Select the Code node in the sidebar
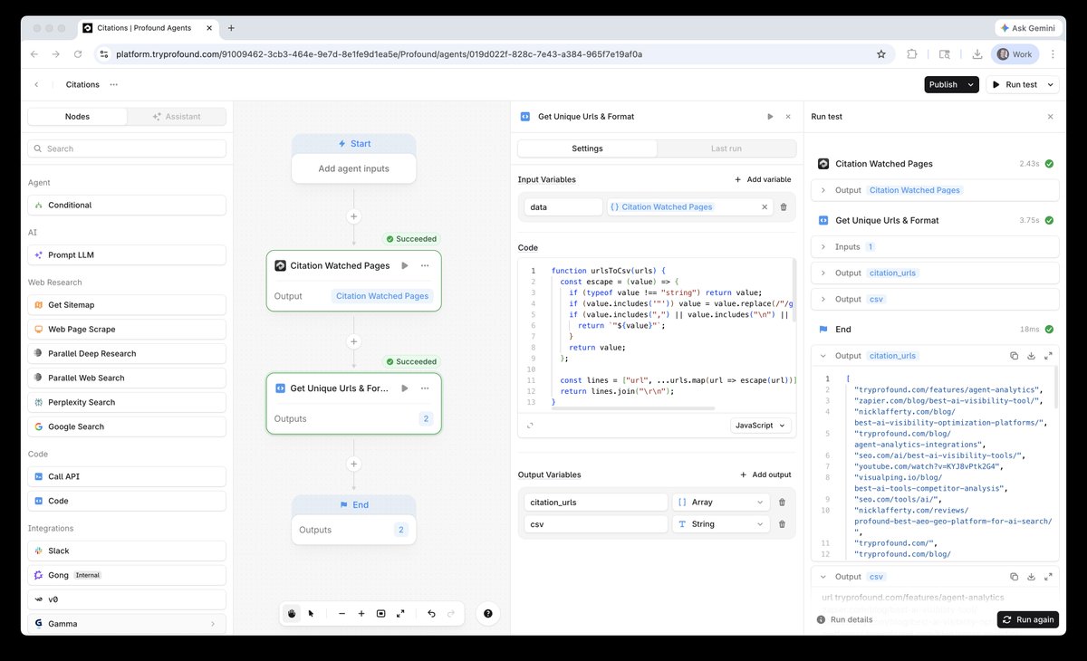This screenshot has width=1087, height=661. (x=127, y=502)
